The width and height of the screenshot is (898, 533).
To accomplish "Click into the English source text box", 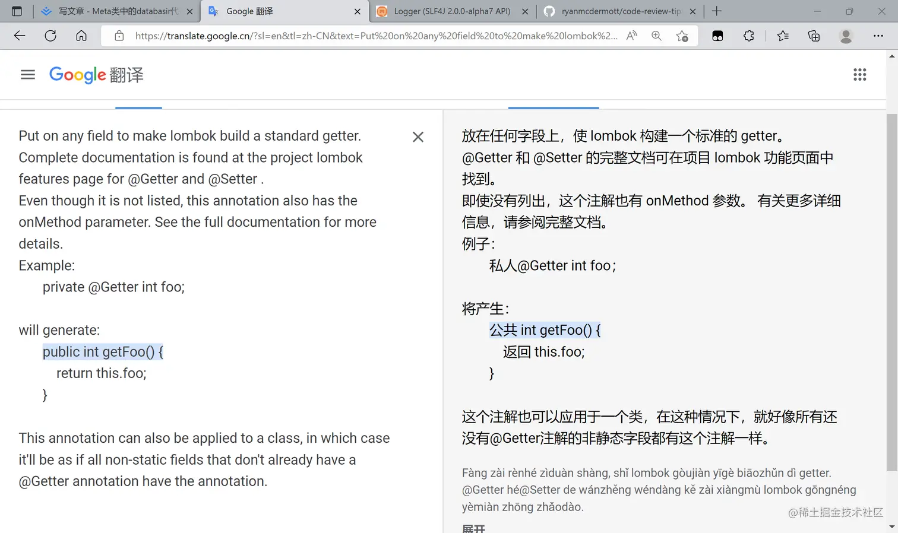I will tap(205, 309).
